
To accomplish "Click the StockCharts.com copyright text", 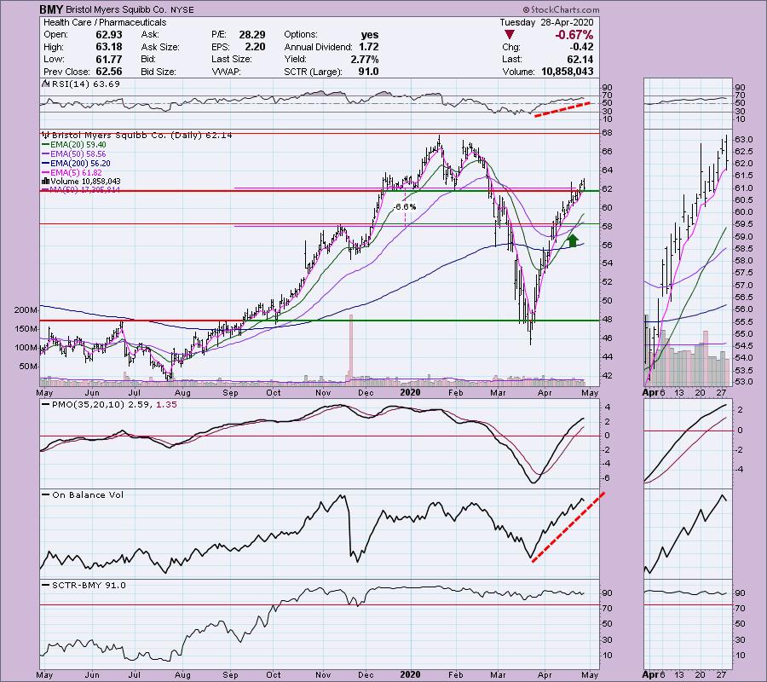I will click(x=561, y=9).
